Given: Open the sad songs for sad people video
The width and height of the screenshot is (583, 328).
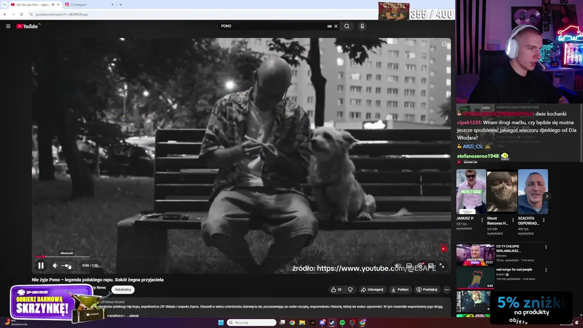Looking at the screenshot, I should [x=475, y=278].
